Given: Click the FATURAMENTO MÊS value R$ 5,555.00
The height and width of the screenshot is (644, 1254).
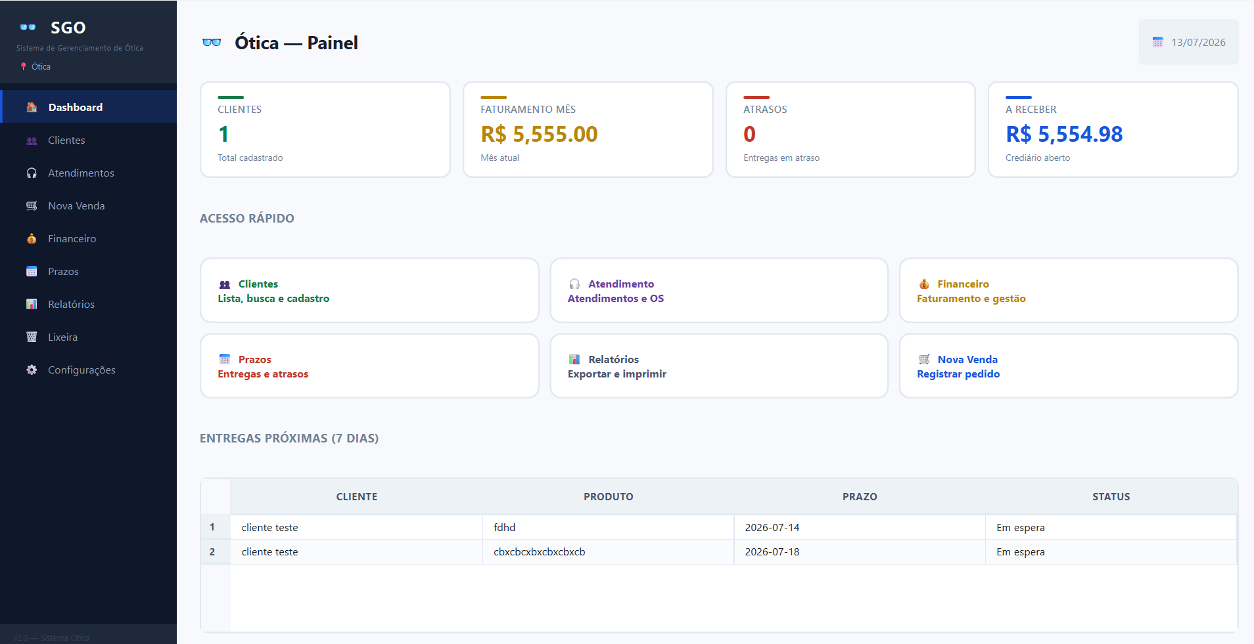Looking at the screenshot, I should [x=539, y=134].
